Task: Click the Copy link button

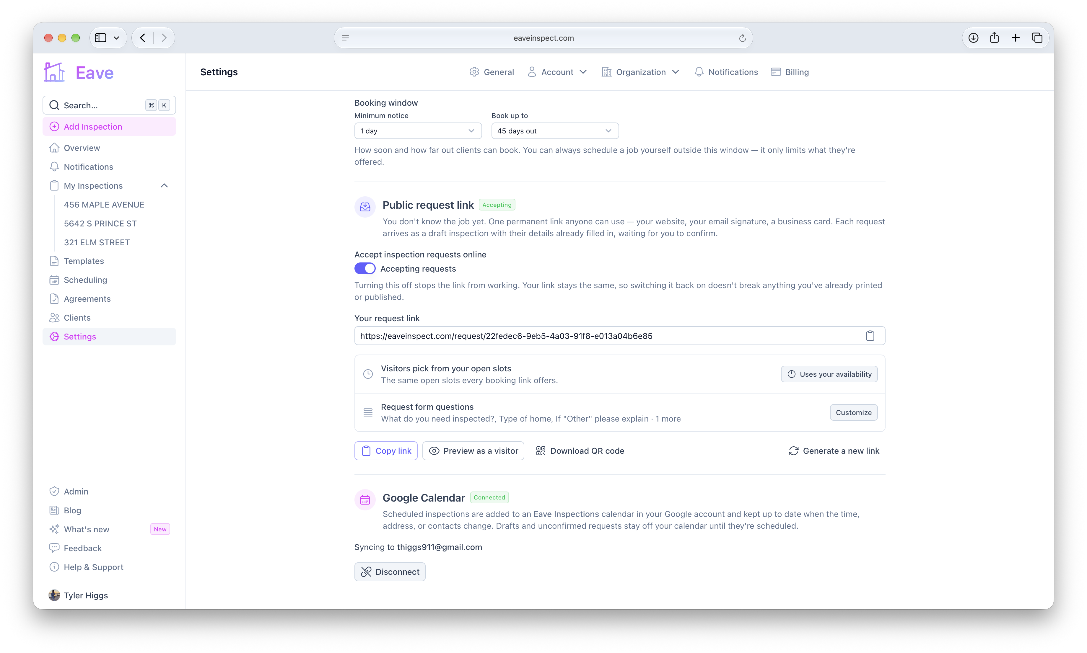Action: (x=386, y=450)
